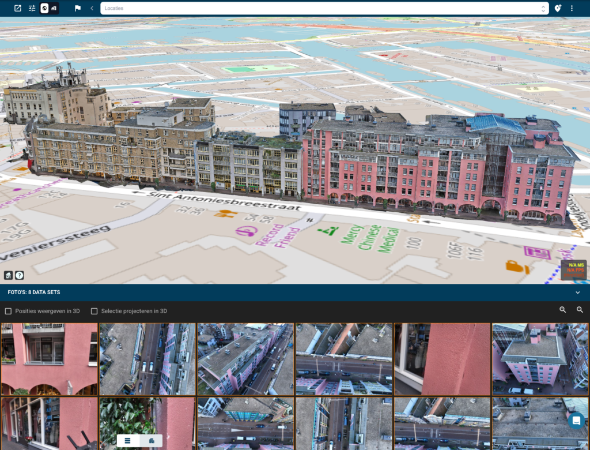This screenshot has width=590, height=450.
Task: Open the help question mark icon
Action: [x=20, y=275]
